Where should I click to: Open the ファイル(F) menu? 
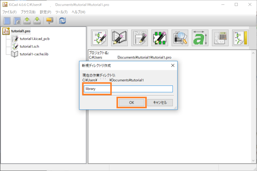point(9,12)
